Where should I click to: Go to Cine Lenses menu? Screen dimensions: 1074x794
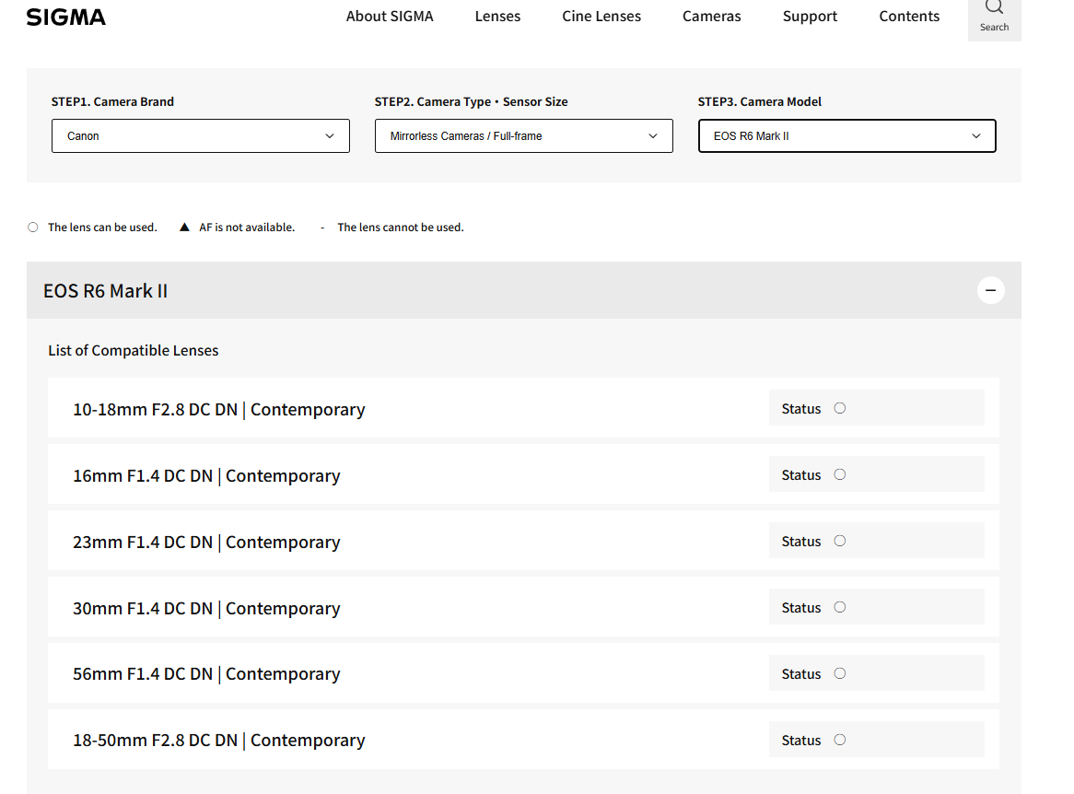[x=601, y=17]
